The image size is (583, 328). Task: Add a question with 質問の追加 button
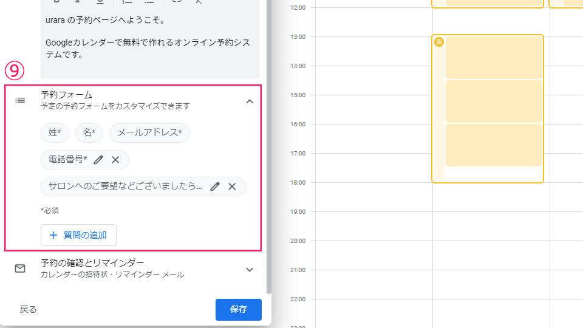coord(78,235)
